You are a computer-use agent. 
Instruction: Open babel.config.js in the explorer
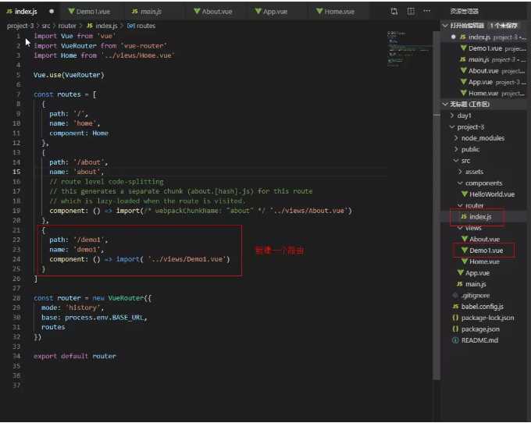pyautogui.click(x=483, y=307)
